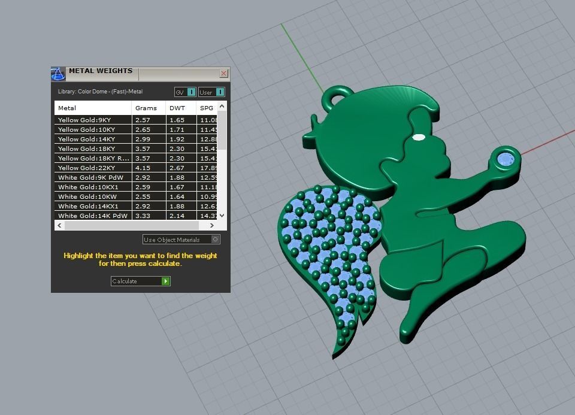Select the Yellow Gold:14KY metal
This screenshot has height=415, width=575.
(136, 139)
